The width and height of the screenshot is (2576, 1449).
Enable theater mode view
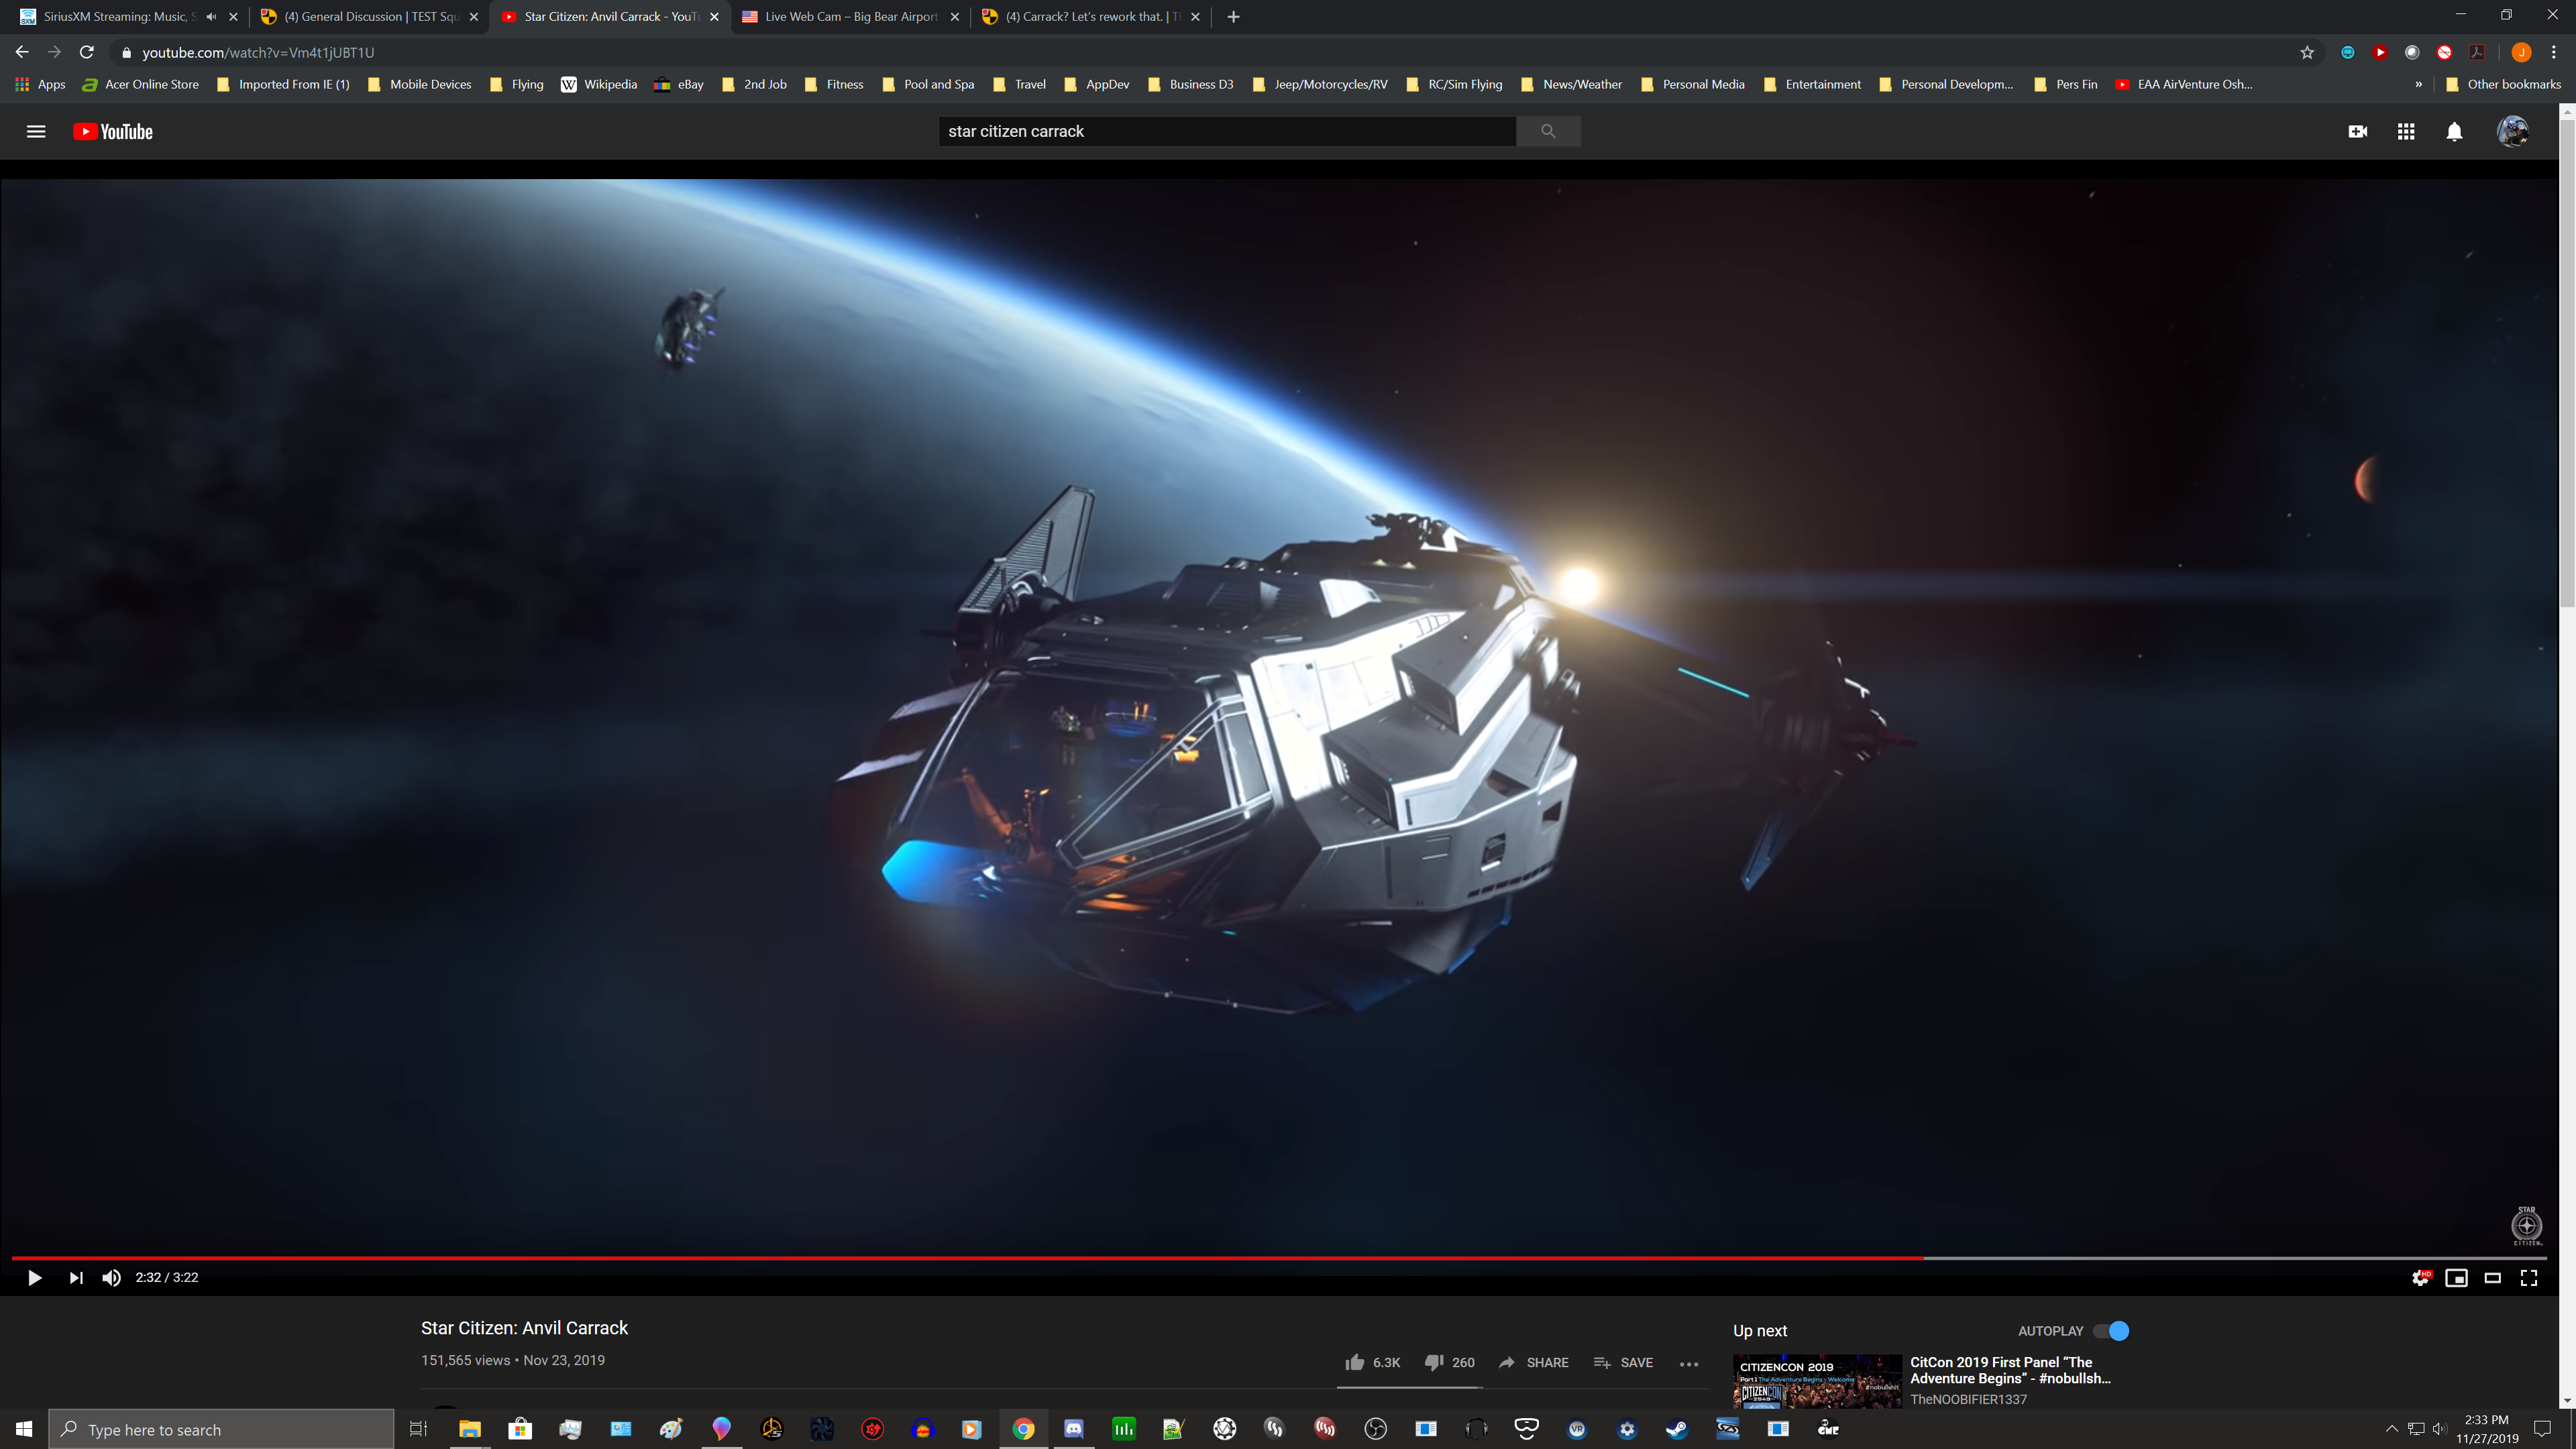point(2492,1277)
